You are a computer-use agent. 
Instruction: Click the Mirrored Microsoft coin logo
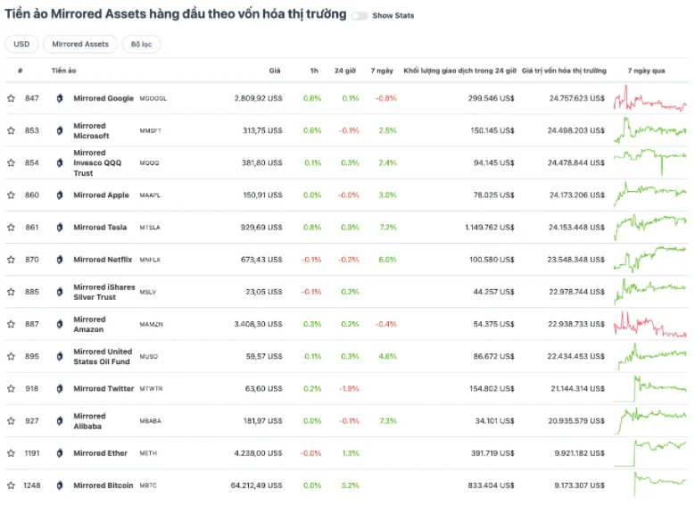[60, 131]
